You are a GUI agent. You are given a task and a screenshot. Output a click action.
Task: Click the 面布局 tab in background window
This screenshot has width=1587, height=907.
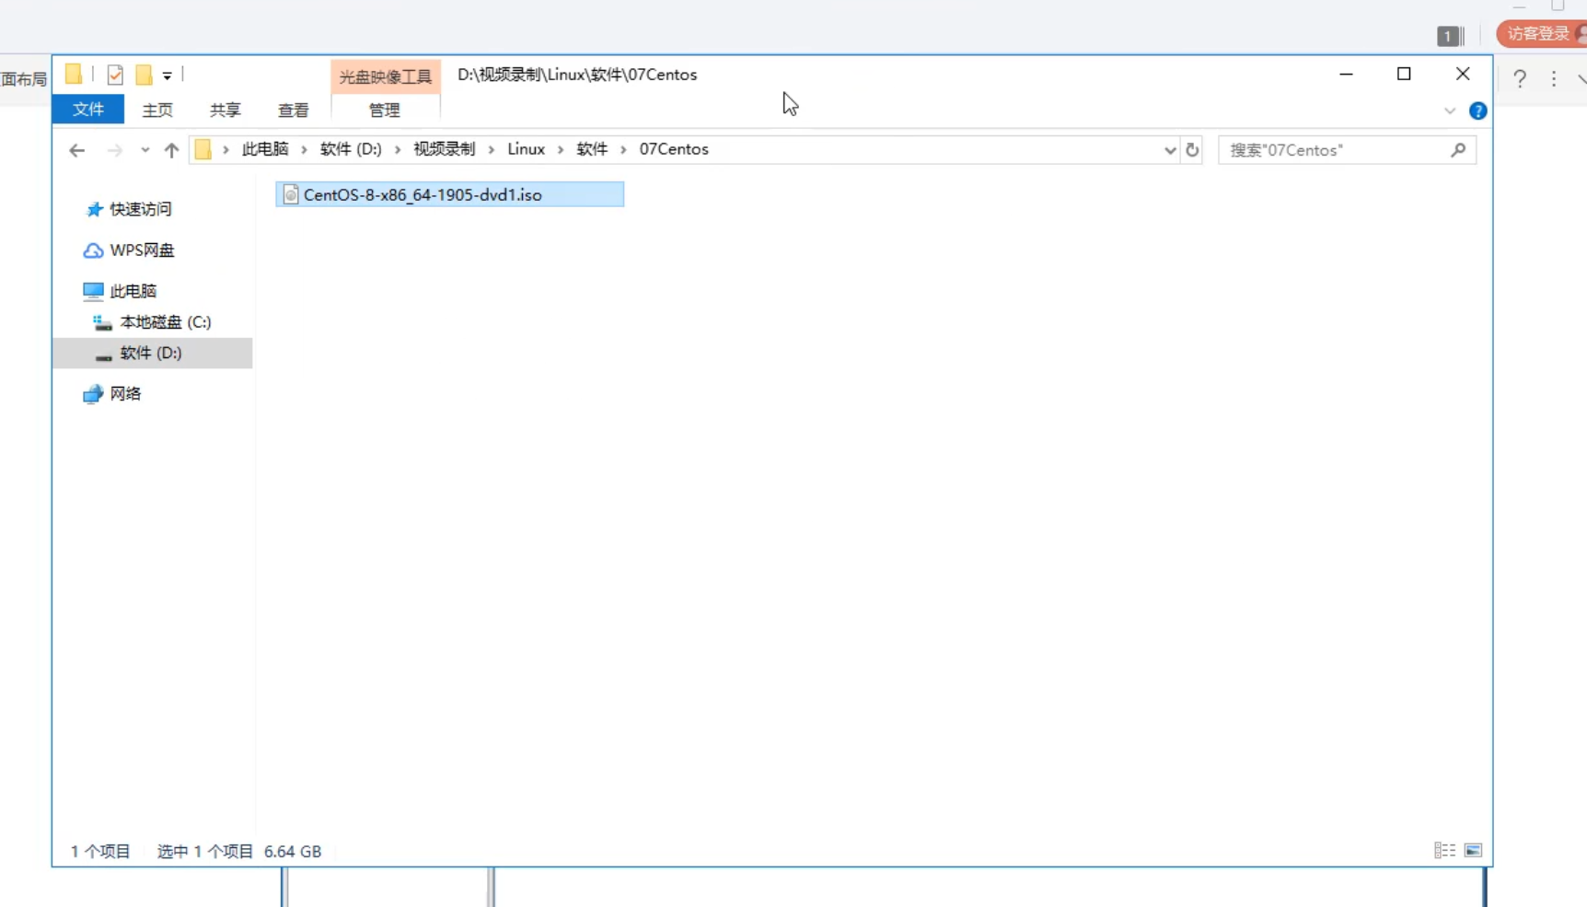pos(24,79)
